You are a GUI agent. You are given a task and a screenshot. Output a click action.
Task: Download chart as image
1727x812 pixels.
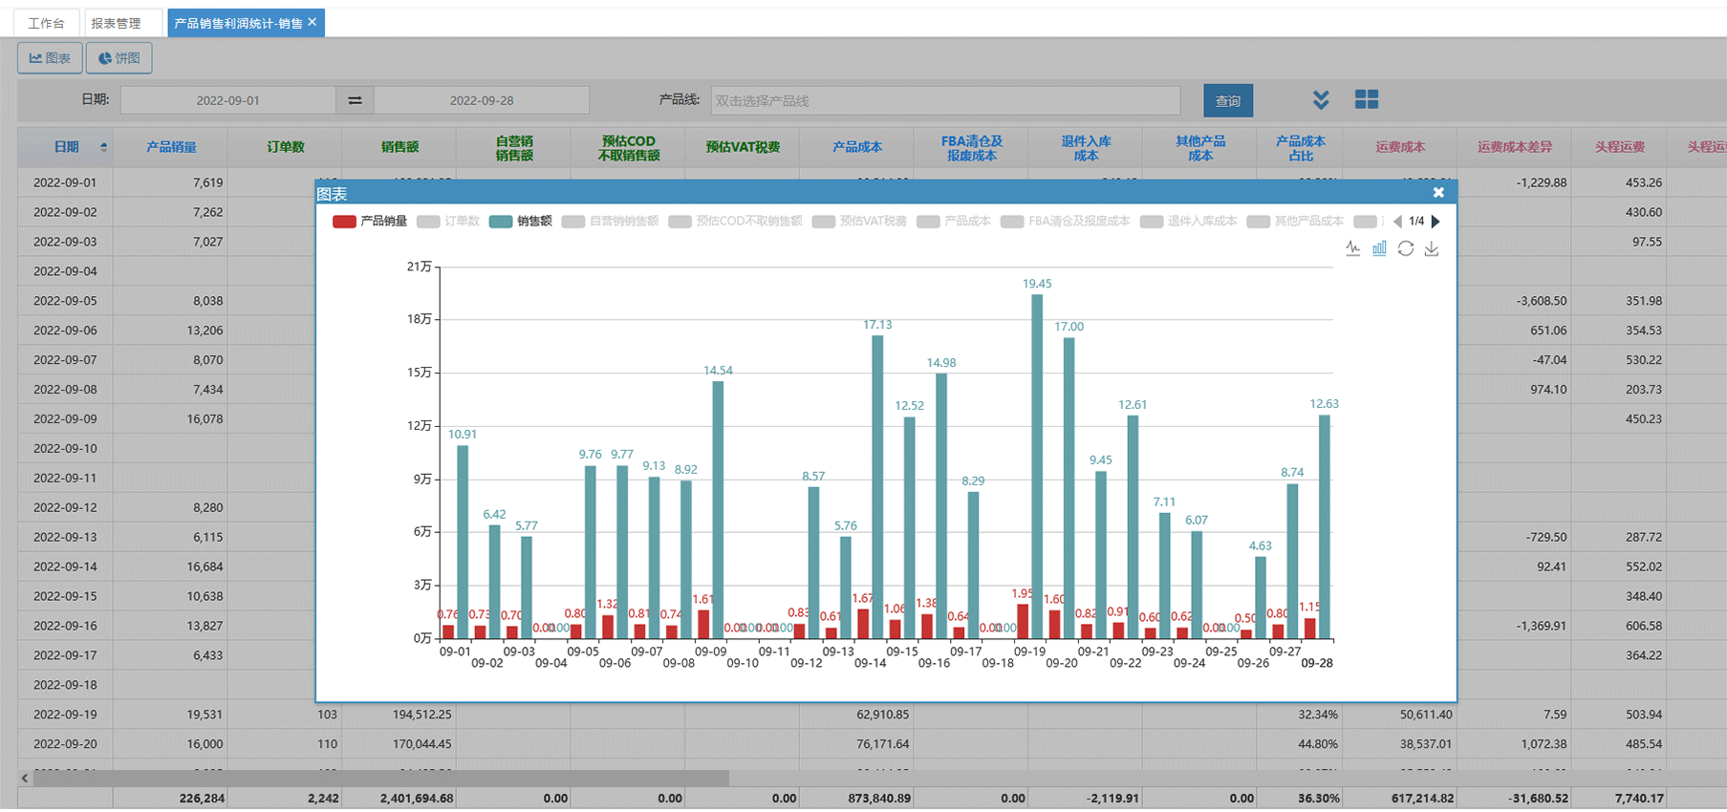pyautogui.click(x=1432, y=248)
